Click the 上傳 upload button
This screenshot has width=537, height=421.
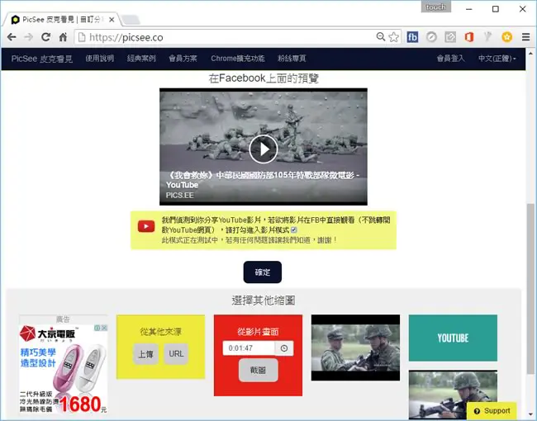pyautogui.click(x=145, y=354)
